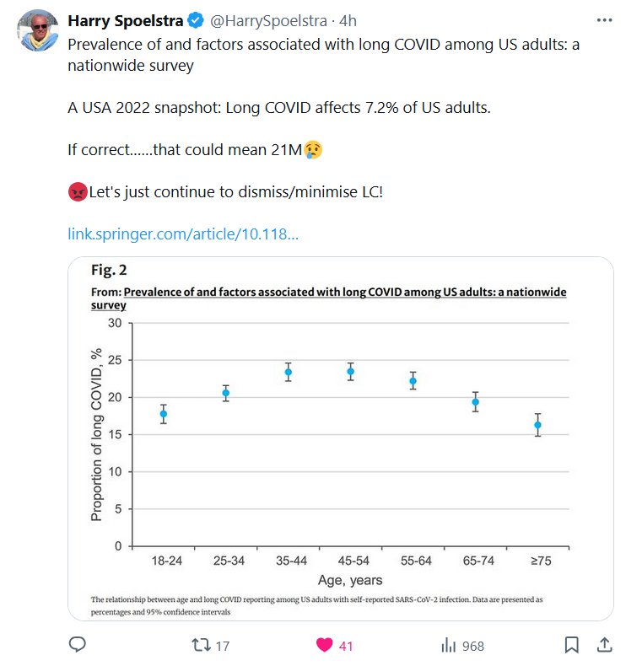The height and width of the screenshot is (666, 626).
Task: Open the link.springer.com article link
Action: (182, 233)
